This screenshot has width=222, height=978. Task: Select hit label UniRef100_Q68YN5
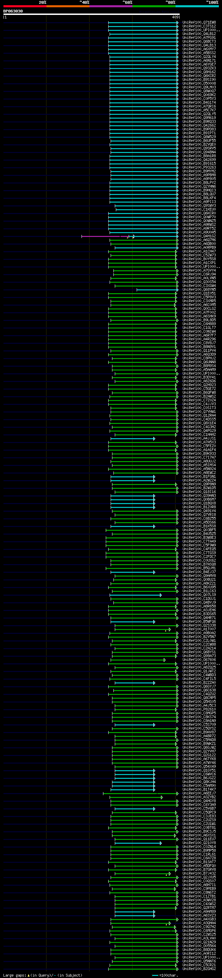[199, 290]
